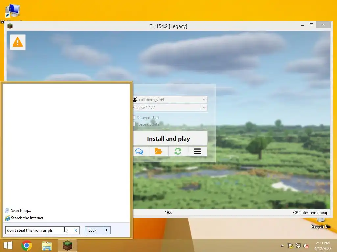The image size is (337, 252).
Task: Click the Searching... entry
Action: [21, 211]
